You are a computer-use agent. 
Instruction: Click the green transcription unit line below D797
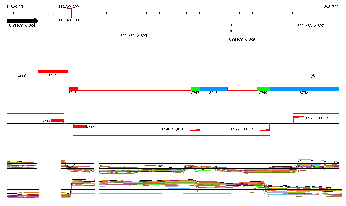coord(138,134)
